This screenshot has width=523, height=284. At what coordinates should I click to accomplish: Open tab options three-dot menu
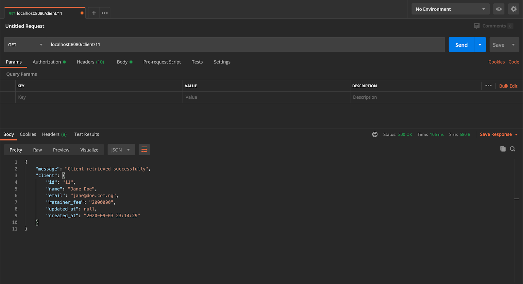coord(105,13)
